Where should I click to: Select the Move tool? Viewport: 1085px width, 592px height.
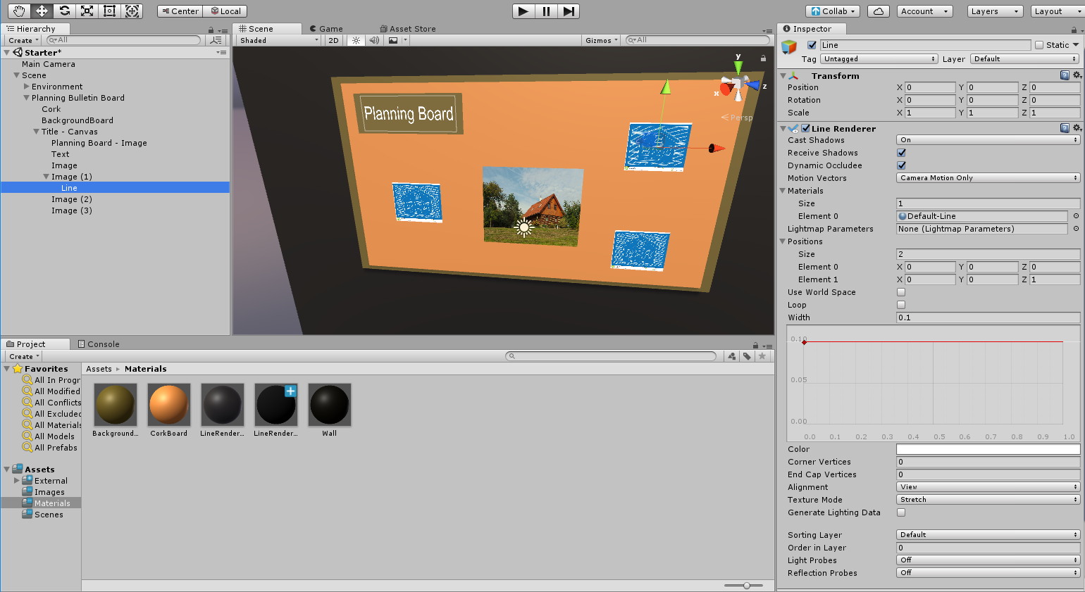pos(42,11)
